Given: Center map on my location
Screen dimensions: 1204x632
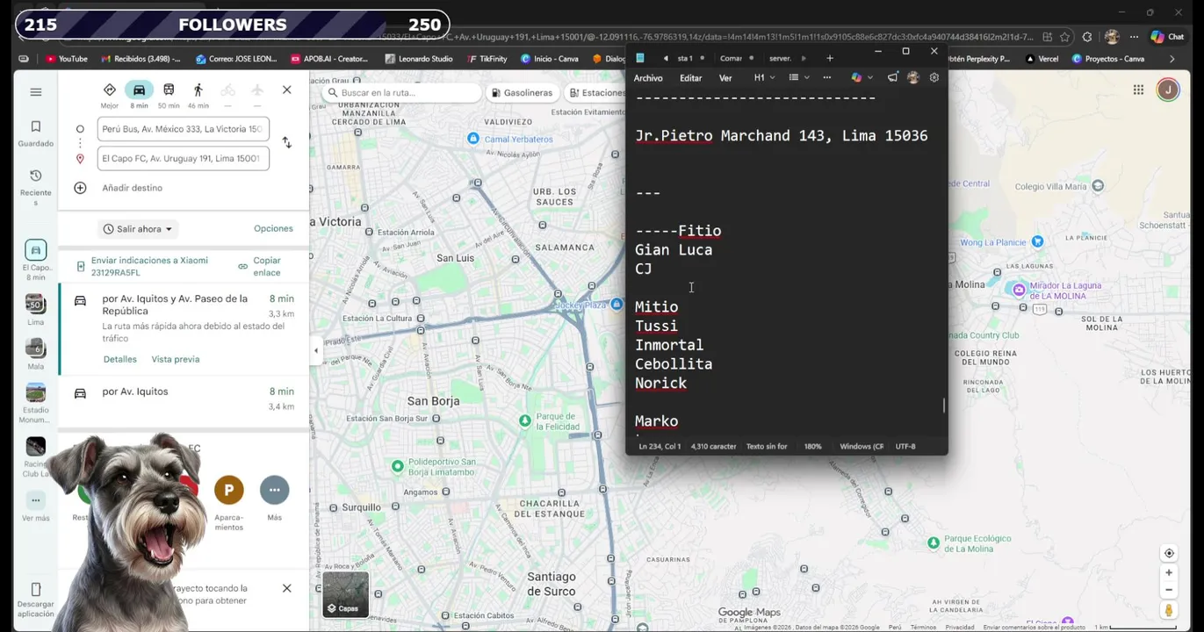Looking at the screenshot, I should [x=1169, y=553].
